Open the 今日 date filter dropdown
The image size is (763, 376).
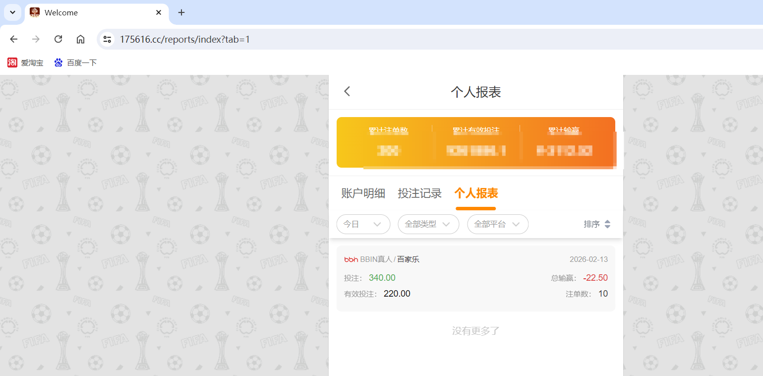(363, 224)
